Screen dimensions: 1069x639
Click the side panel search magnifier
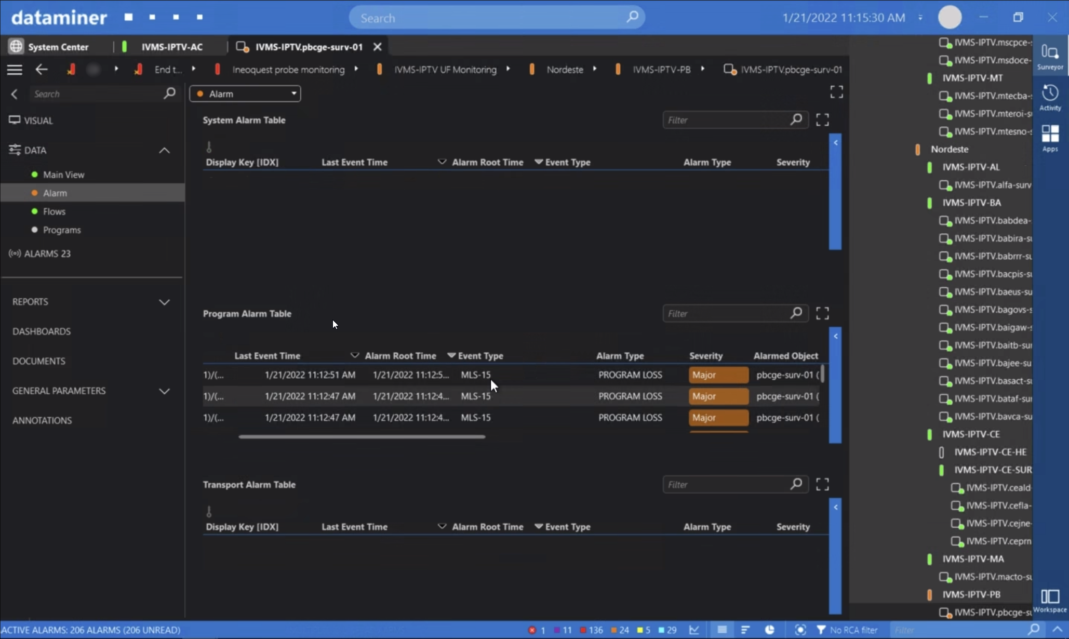[x=169, y=94]
